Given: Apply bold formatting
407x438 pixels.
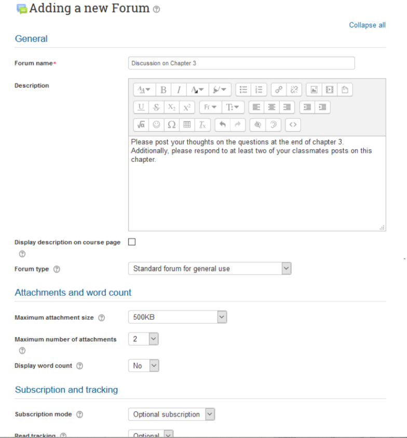Looking at the screenshot, I should pos(164,89).
